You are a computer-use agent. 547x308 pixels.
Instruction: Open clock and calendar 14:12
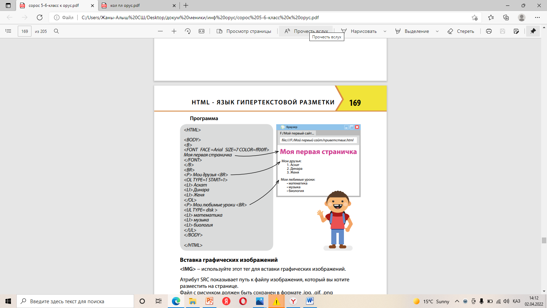(x=534, y=301)
